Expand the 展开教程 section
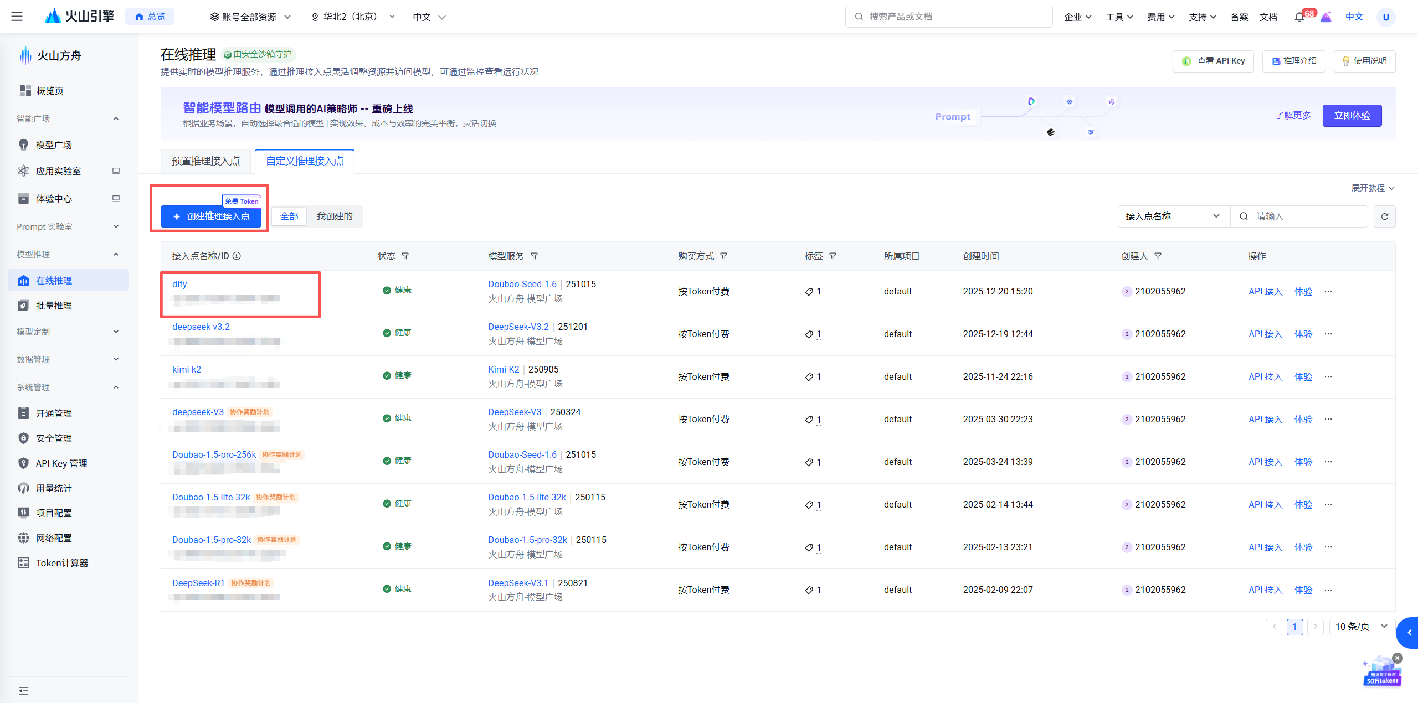This screenshot has height=703, width=1418. [x=1373, y=188]
